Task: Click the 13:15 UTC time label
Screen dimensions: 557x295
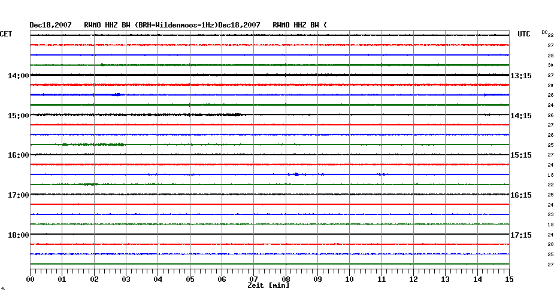Action: click(x=521, y=76)
